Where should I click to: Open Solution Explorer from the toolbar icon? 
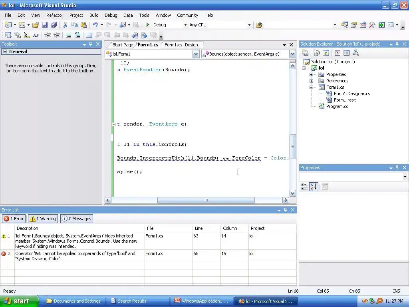(345, 25)
